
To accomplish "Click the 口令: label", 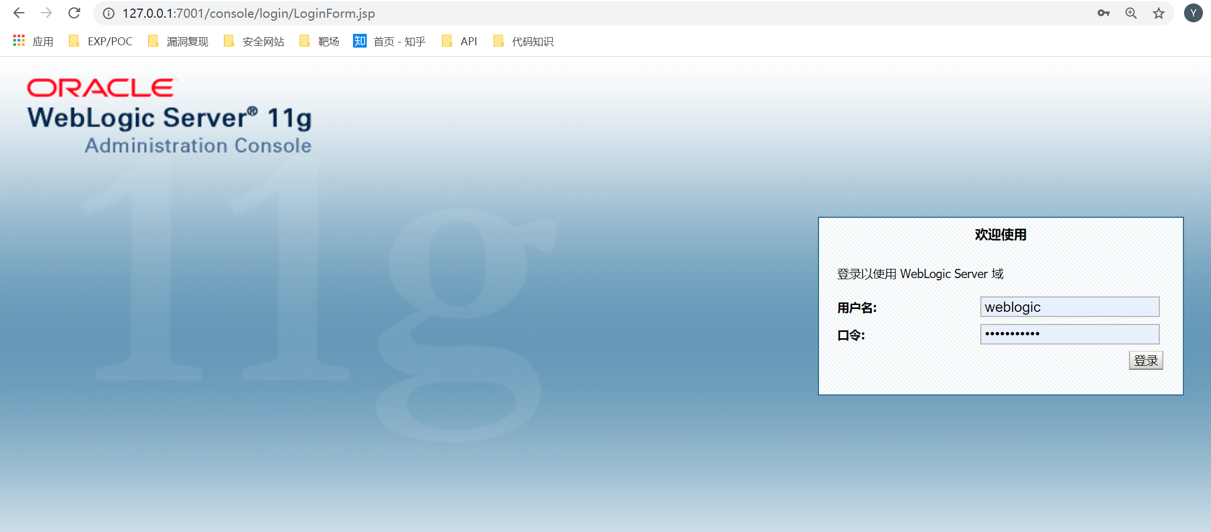I will pyautogui.click(x=851, y=335).
